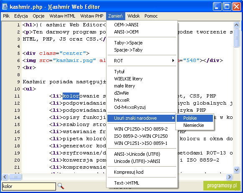This screenshot has width=243, height=193.
Task: Convert to WIELKIE litery
Action: [142, 79]
